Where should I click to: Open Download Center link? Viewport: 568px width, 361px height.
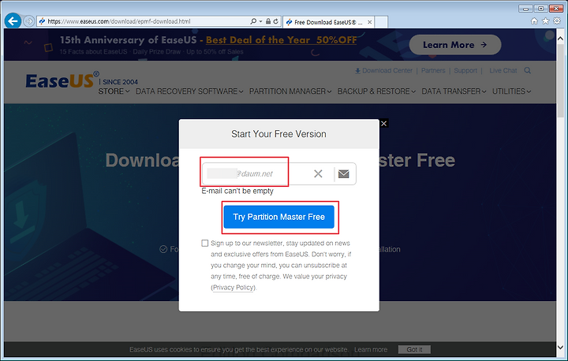click(383, 71)
